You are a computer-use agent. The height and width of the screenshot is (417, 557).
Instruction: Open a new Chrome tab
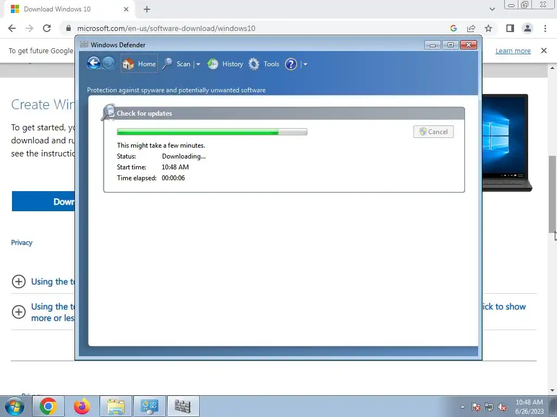point(147,9)
